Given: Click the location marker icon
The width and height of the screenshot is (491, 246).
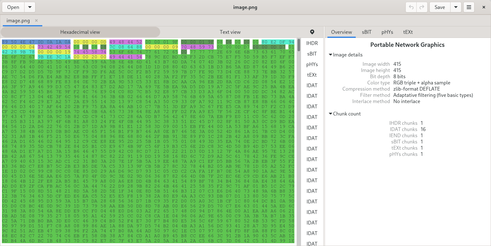Looking at the screenshot, I should click(312, 32).
